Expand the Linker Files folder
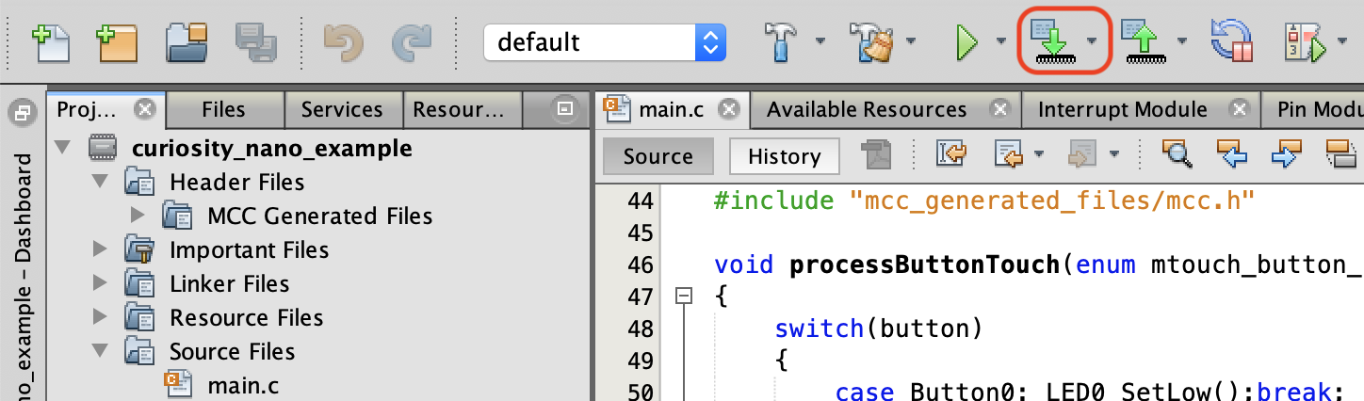1364x401 pixels. pyautogui.click(x=101, y=283)
